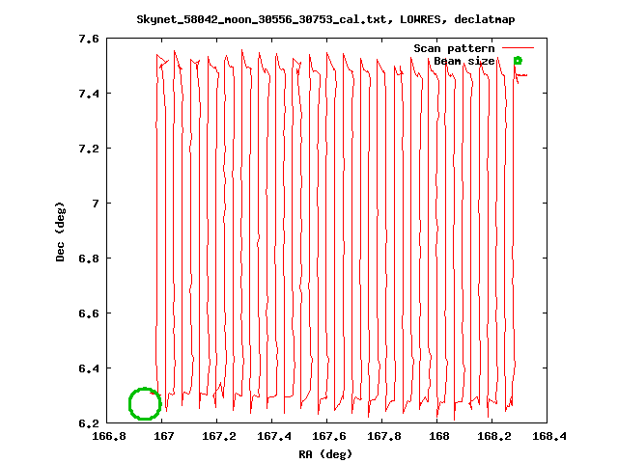Click the 'RA (deg)' axis label
Viewport: 618px width, 463px height.
tap(325, 454)
